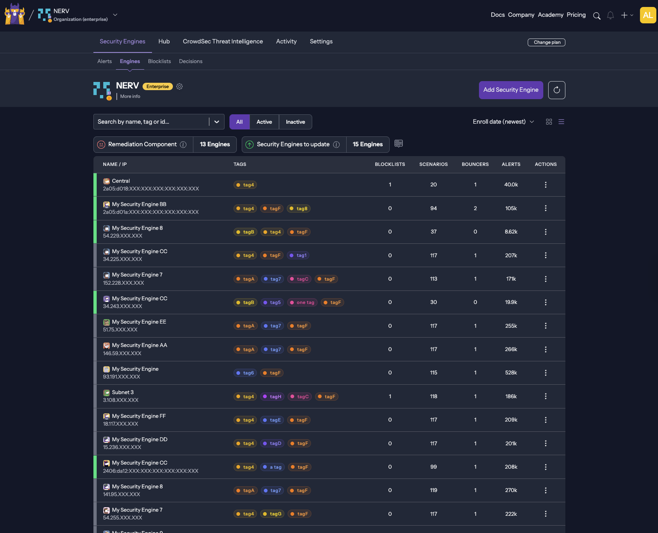Click the search by name input field
Screen dimensions: 658x533
(152, 122)
